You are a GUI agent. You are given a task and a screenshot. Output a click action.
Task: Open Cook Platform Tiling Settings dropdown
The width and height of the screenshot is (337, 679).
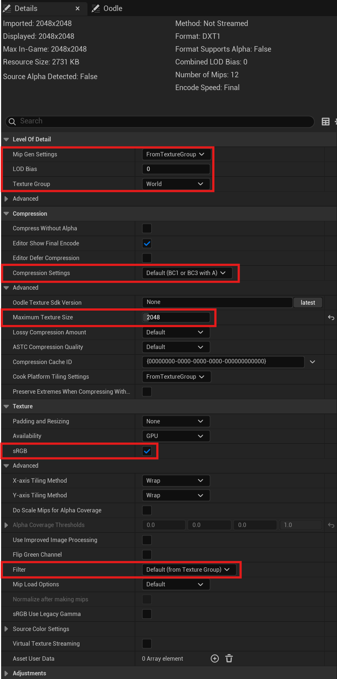[x=176, y=376]
